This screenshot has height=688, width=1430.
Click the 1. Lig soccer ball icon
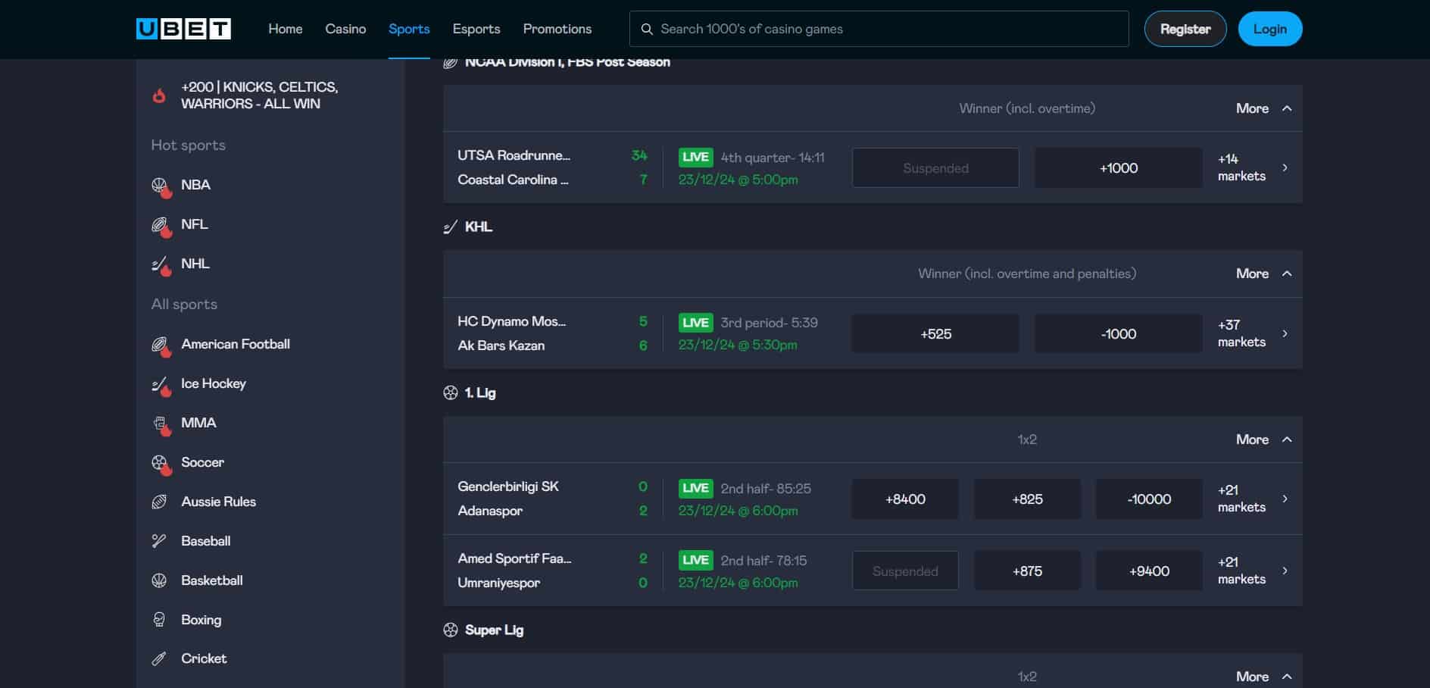(451, 392)
